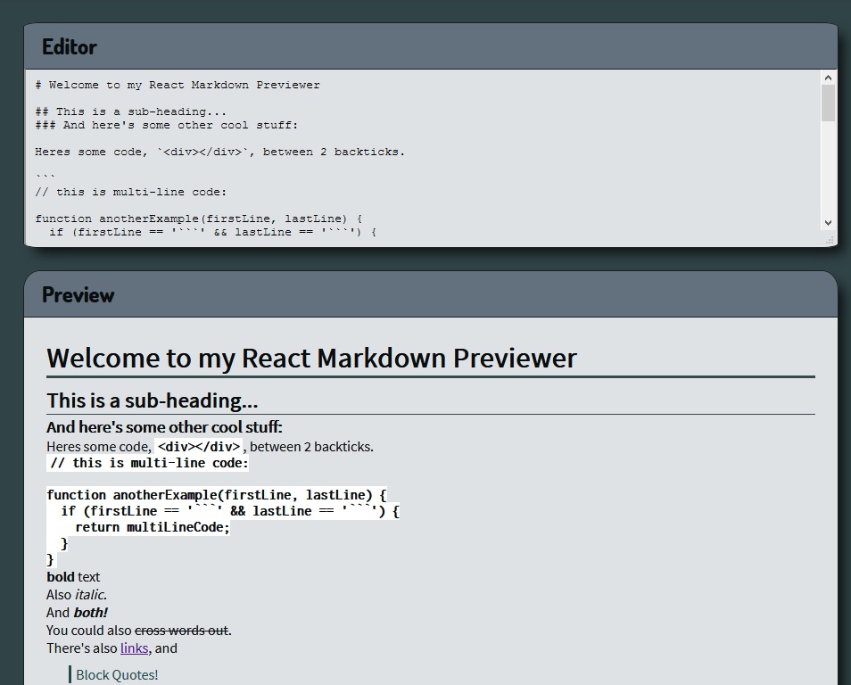
Task: Click the textarea resize handle corner
Action: 830,239
